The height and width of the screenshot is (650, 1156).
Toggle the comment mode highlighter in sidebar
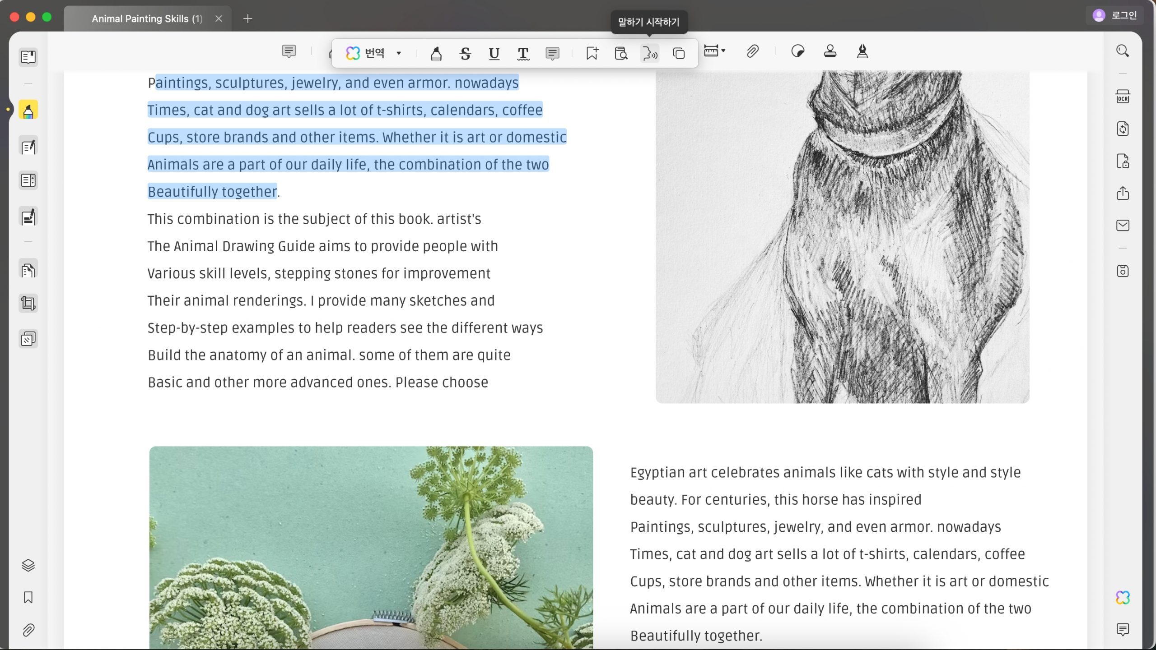click(28, 110)
